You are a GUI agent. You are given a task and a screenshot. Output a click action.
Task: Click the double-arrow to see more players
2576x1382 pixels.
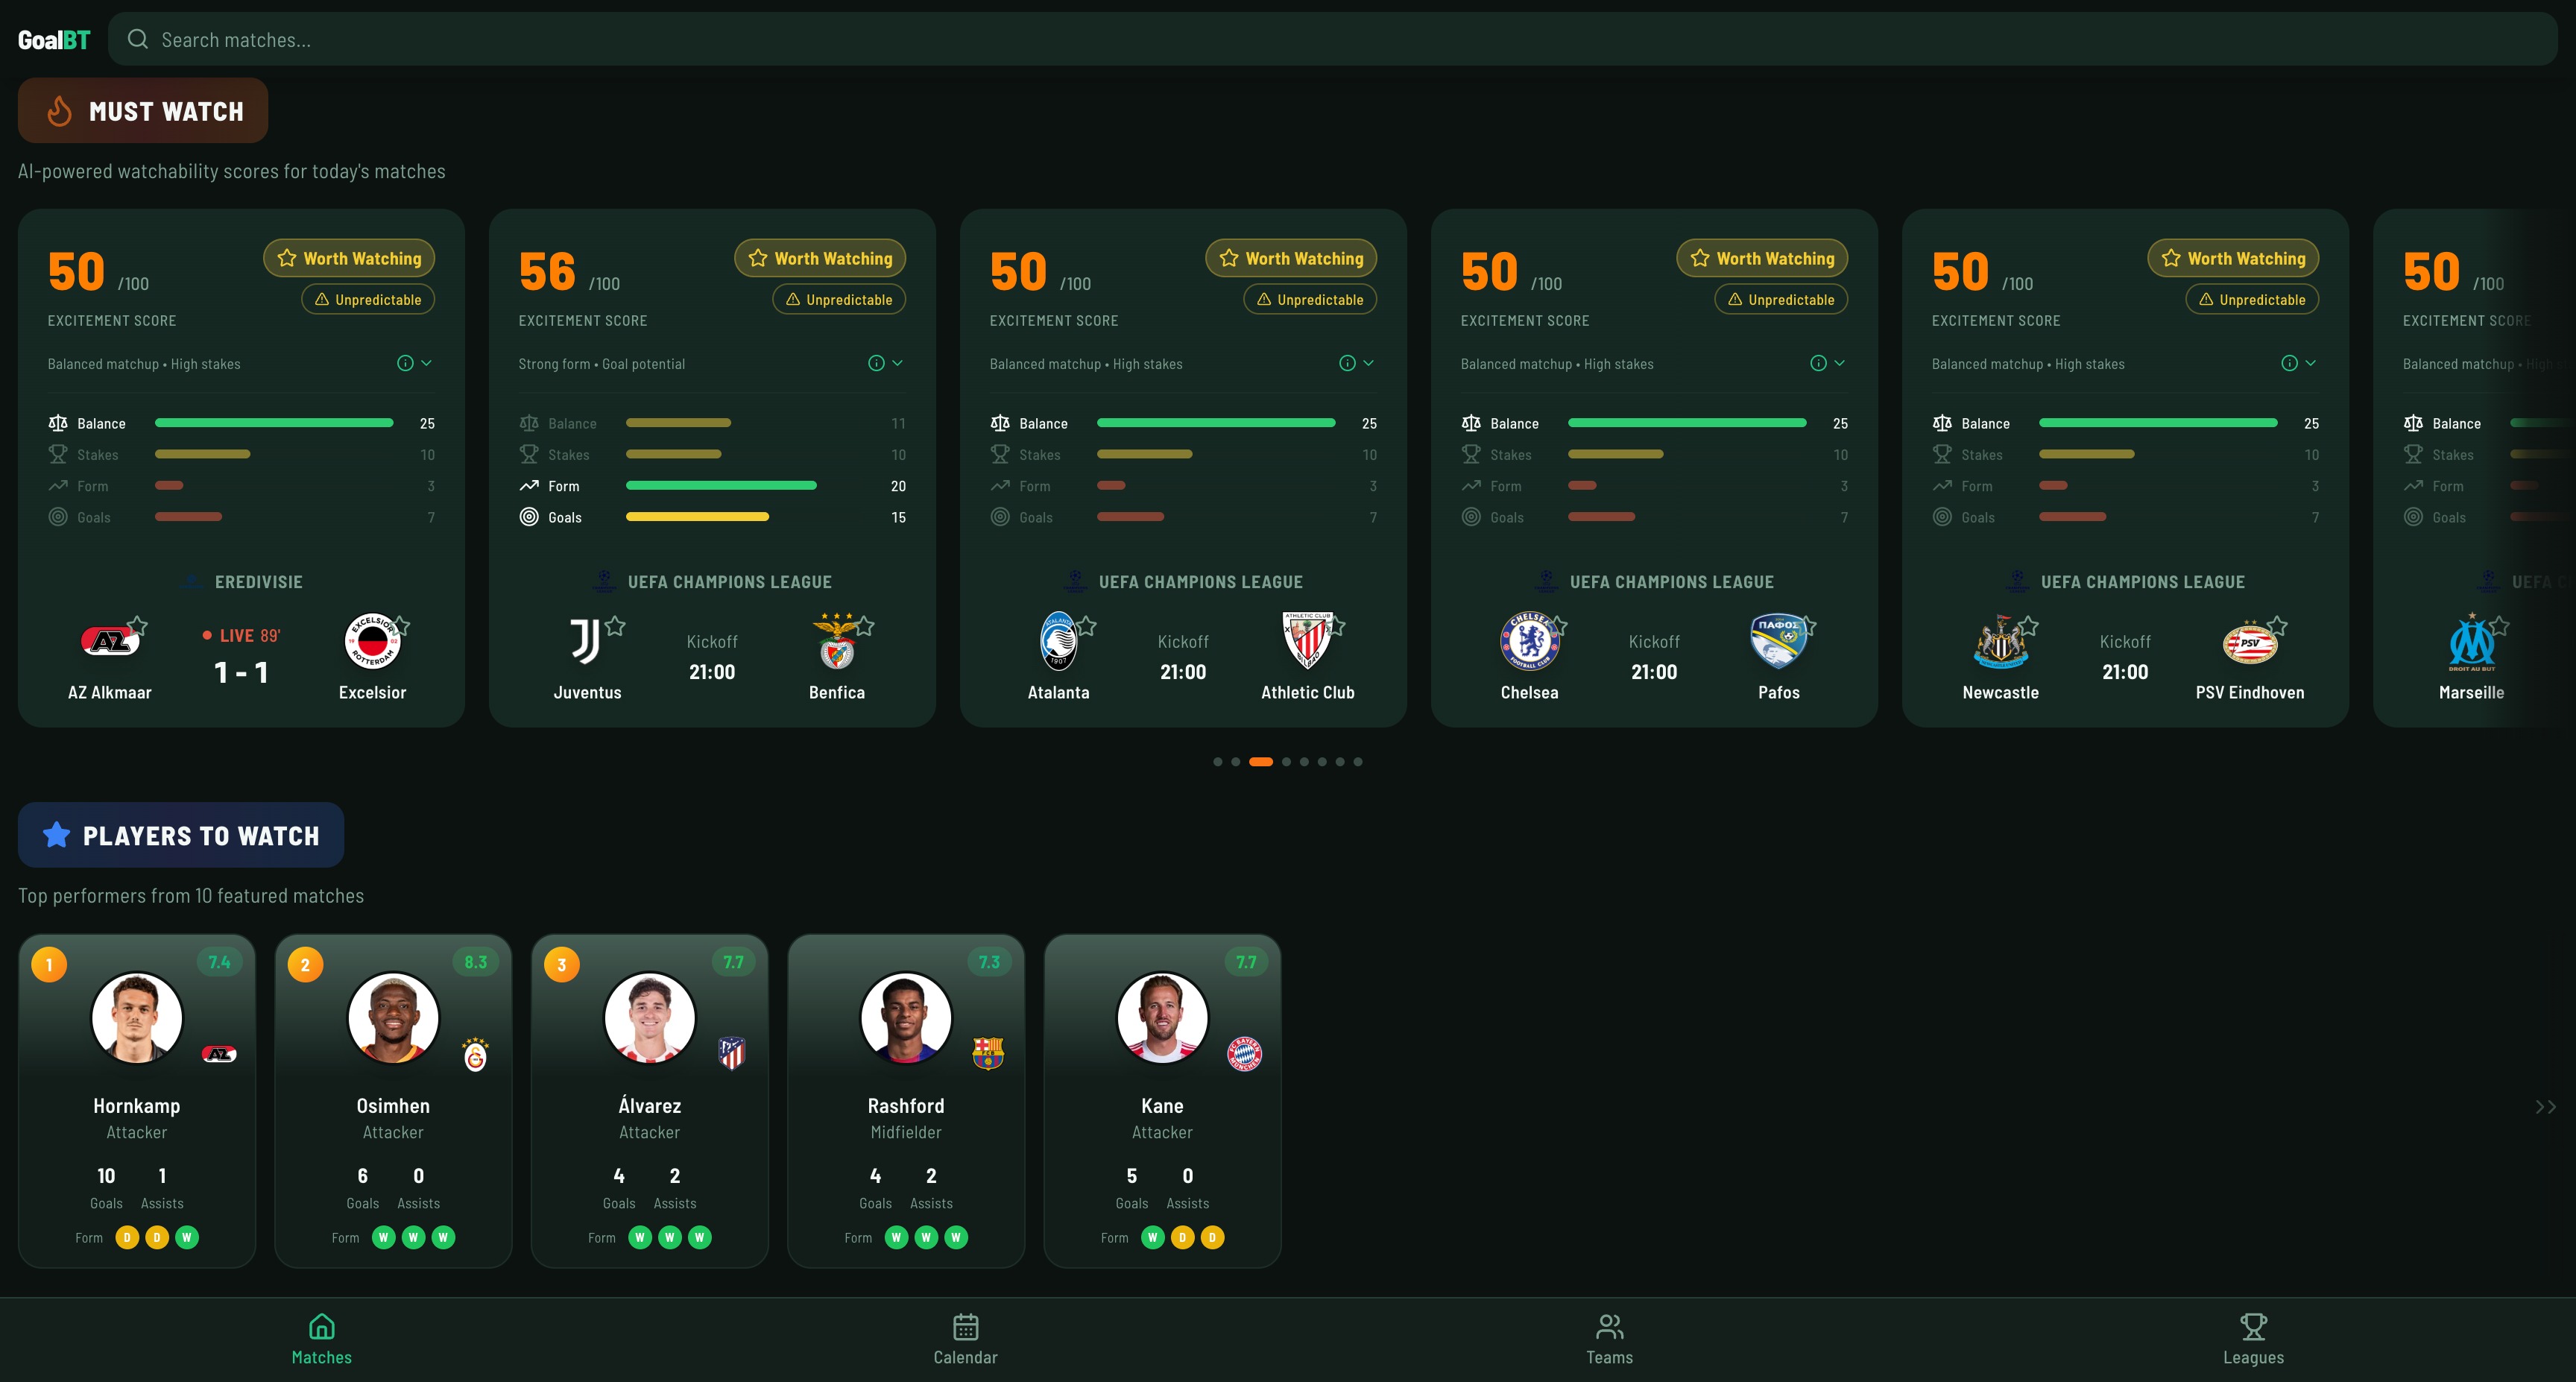point(2545,1107)
